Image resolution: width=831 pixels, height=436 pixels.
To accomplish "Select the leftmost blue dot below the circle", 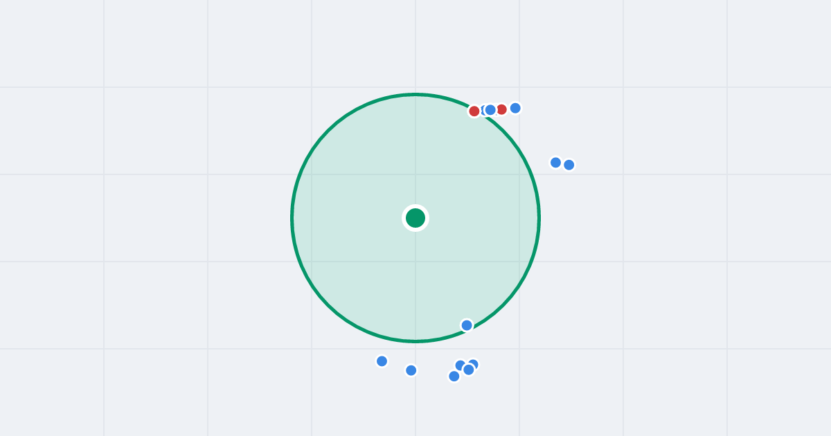I will (x=382, y=361).
